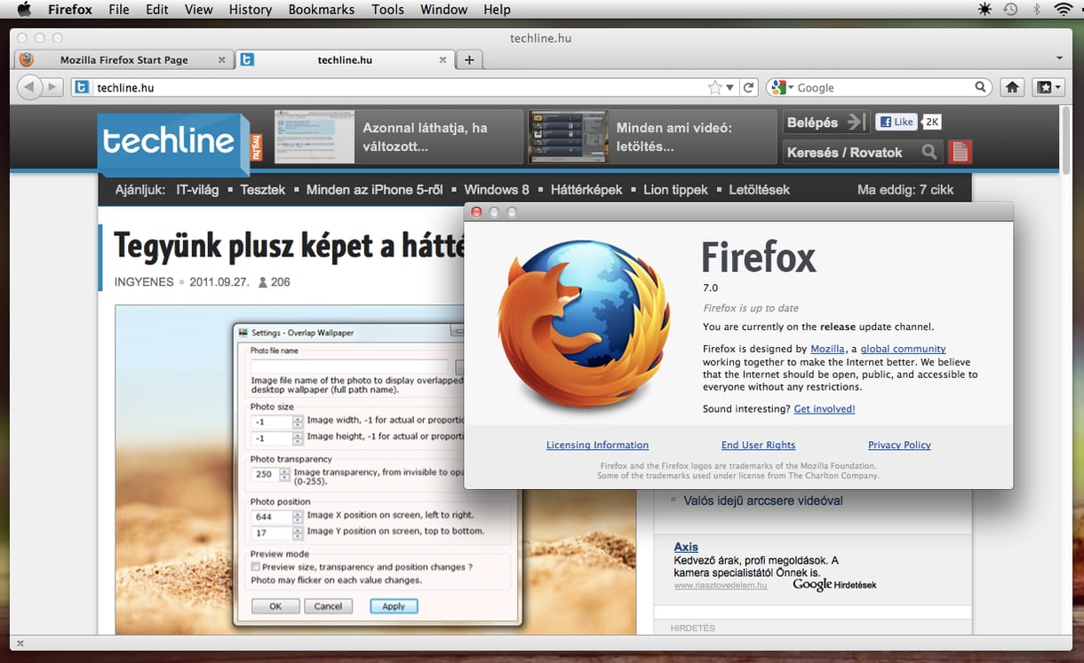Click the Facebook Like button

pos(896,122)
